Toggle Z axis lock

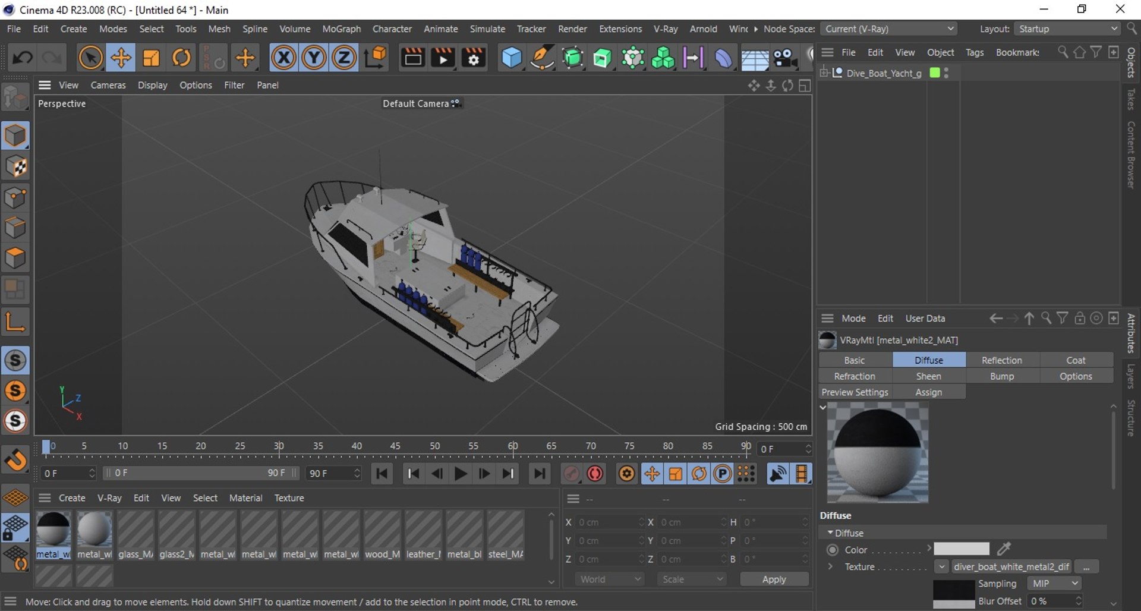[344, 58]
